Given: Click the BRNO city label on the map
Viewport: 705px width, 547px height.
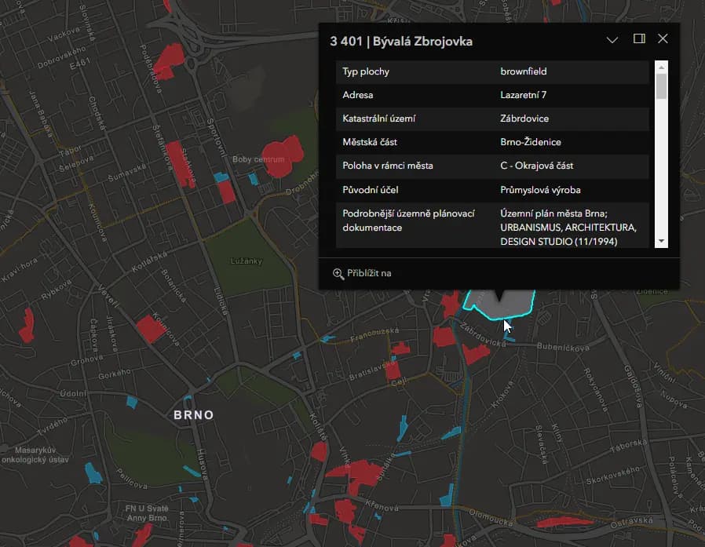Looking at the screenshot, I should pyautogui.click(x=193, y=414).
